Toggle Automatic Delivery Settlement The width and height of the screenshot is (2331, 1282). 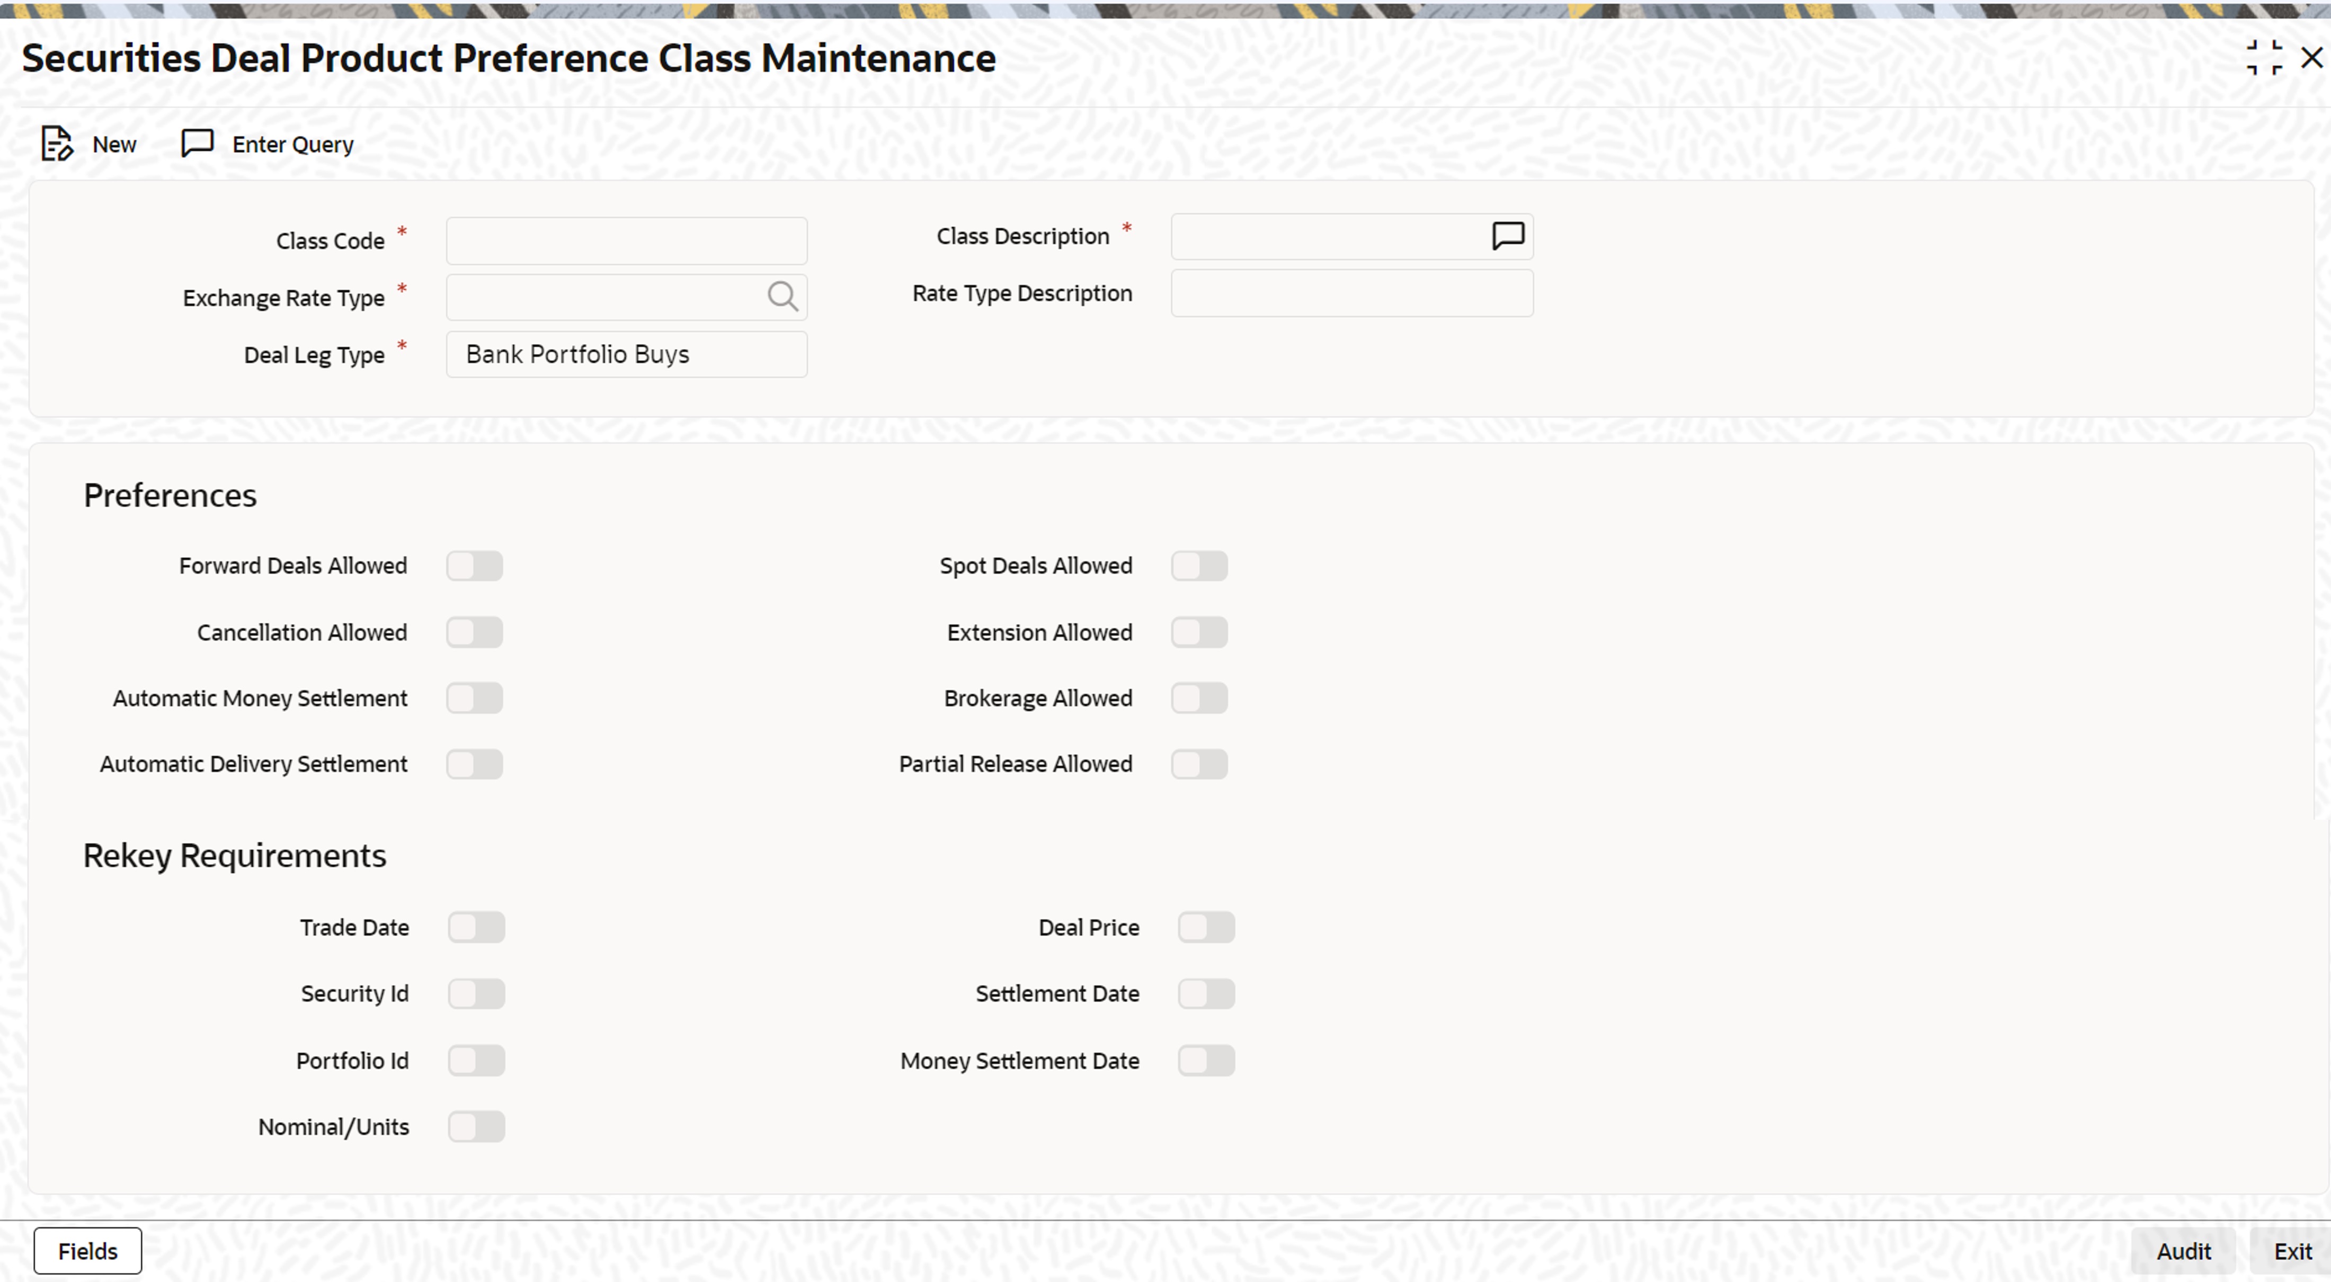coord(474,765)
